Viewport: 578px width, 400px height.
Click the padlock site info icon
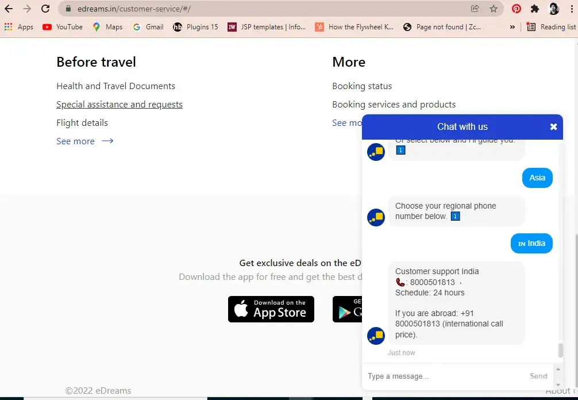(x=68, y=9)
